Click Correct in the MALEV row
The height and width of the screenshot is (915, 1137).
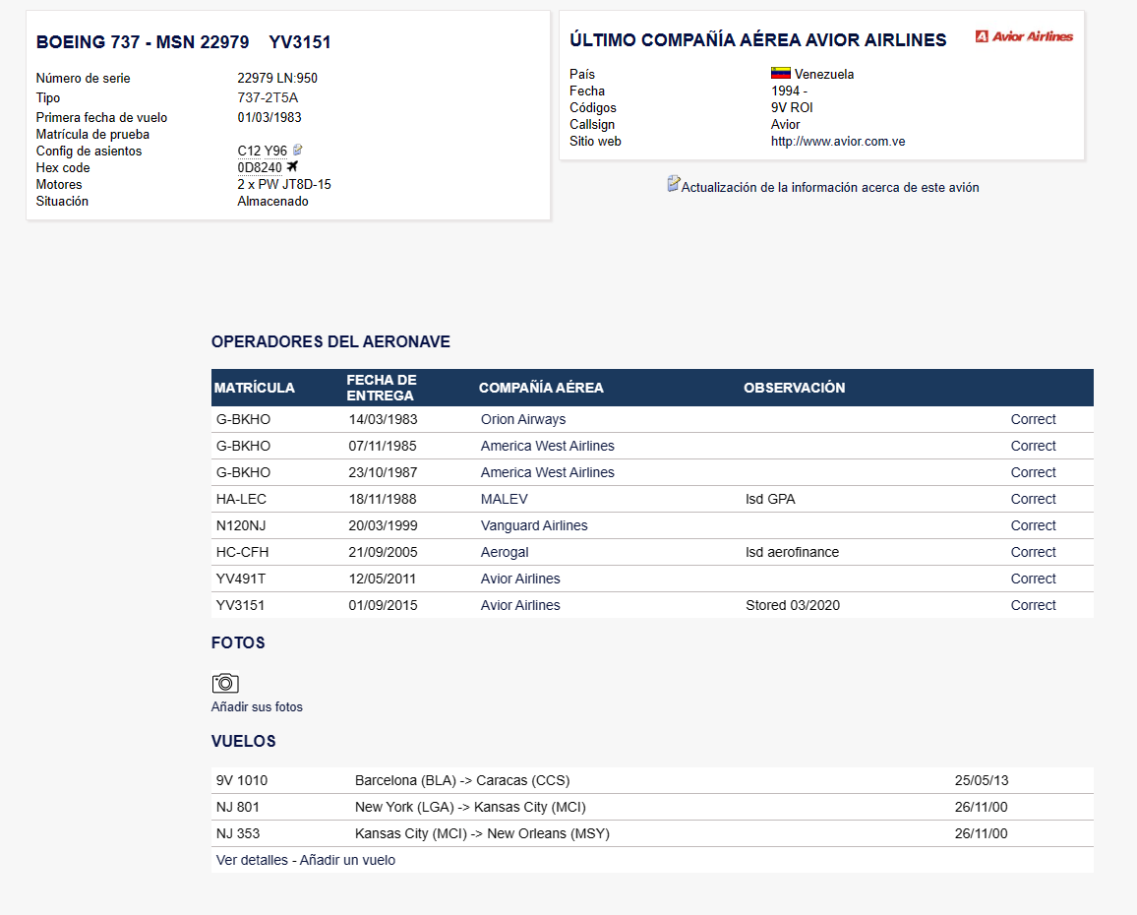[1034, 499]
